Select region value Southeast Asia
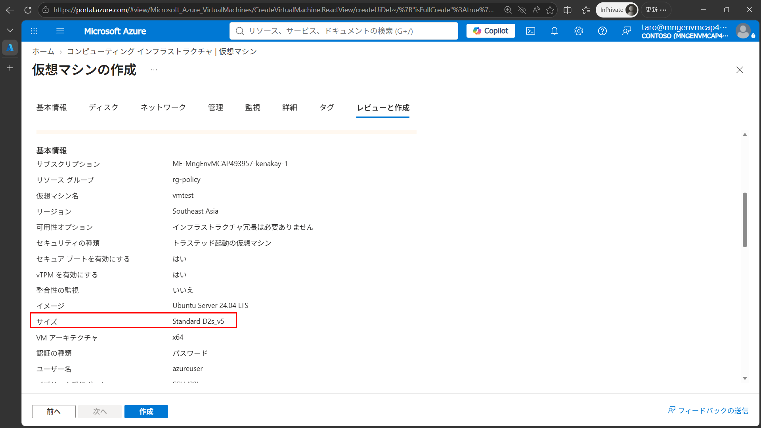 (195, 211)
